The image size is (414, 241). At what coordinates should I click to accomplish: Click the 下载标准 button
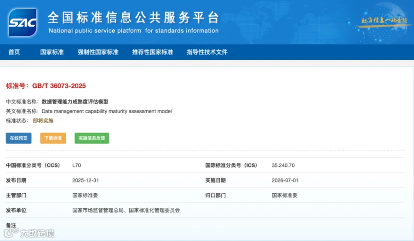(x=53, y=138)
